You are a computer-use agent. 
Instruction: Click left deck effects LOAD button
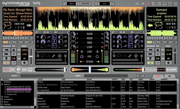(41, 32)
